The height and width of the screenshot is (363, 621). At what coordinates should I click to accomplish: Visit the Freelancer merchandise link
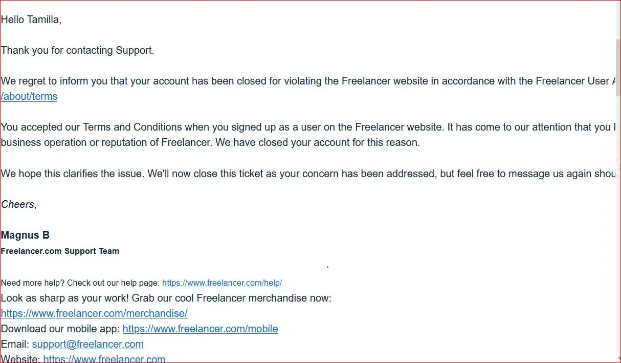pyautogui.click(x=94, y=313)
